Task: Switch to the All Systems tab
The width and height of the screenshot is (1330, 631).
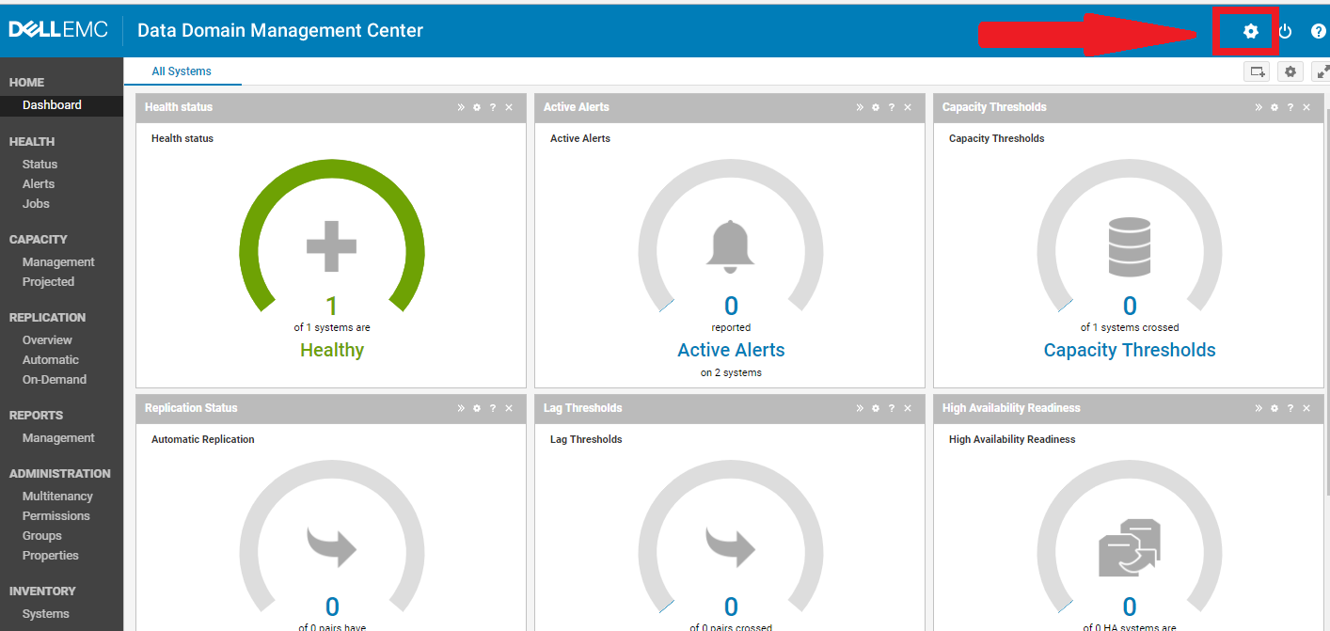Action: tap(182, 71)
